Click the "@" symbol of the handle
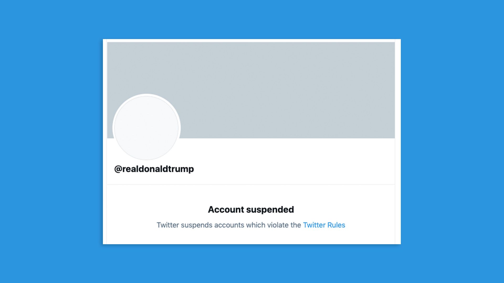Viewport: 504px width, 283px height. click(x=118, y=169)
